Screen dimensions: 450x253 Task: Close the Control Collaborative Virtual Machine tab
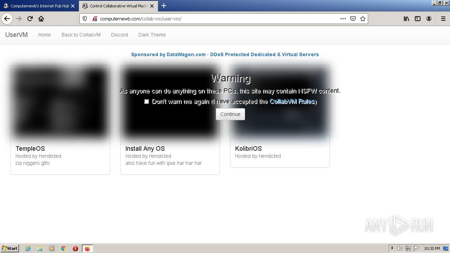point(152,6)
